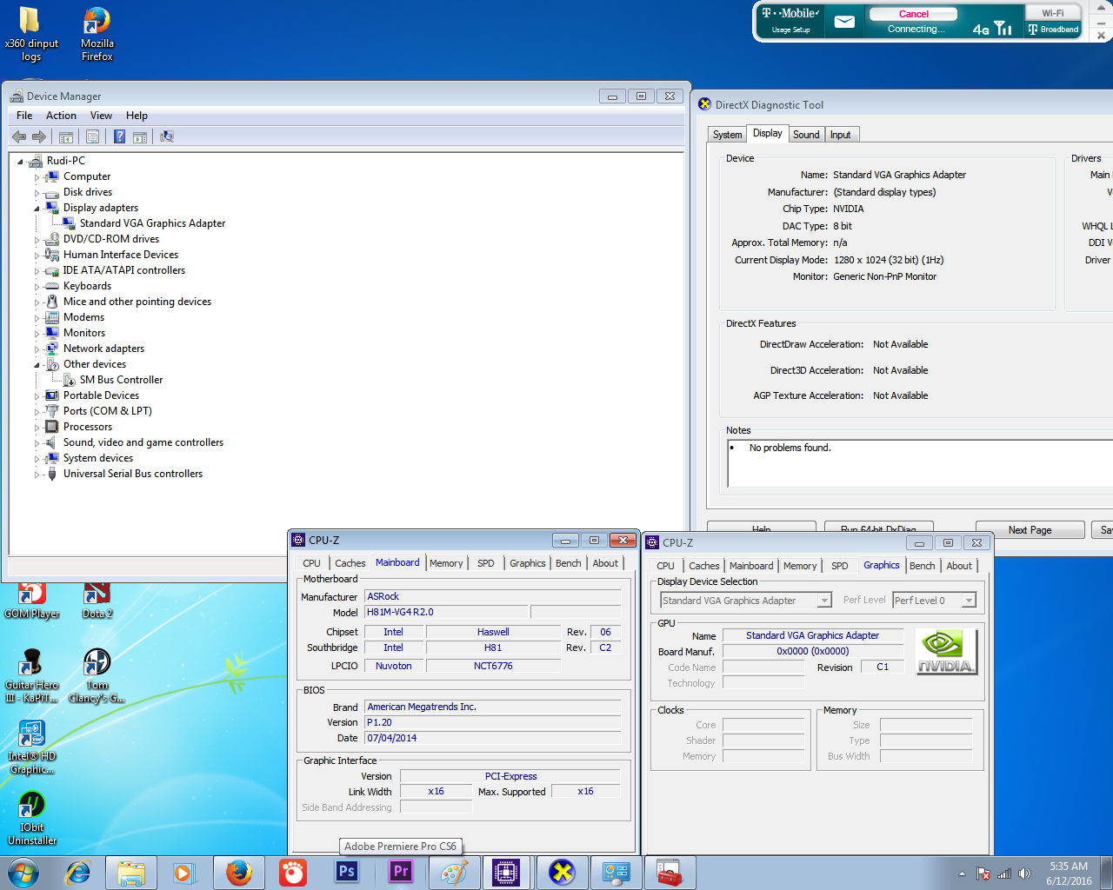Open the Mozilla Firefox desktop shortcut
Viewport: 1113px width, 890px height.
coord(97,35)
